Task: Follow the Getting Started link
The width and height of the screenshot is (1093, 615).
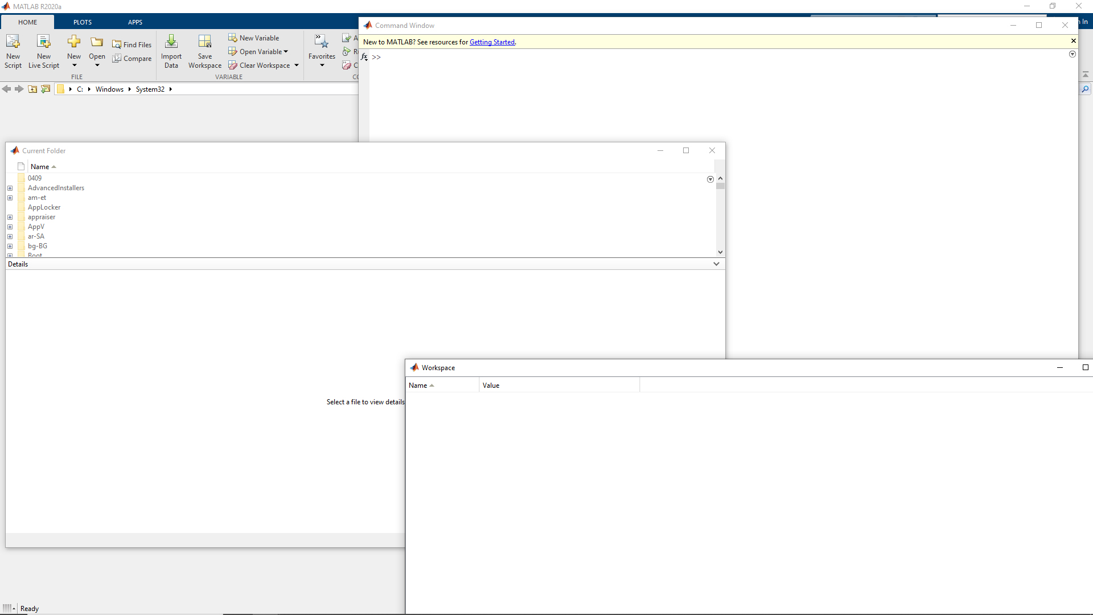Action: [492, 42]
